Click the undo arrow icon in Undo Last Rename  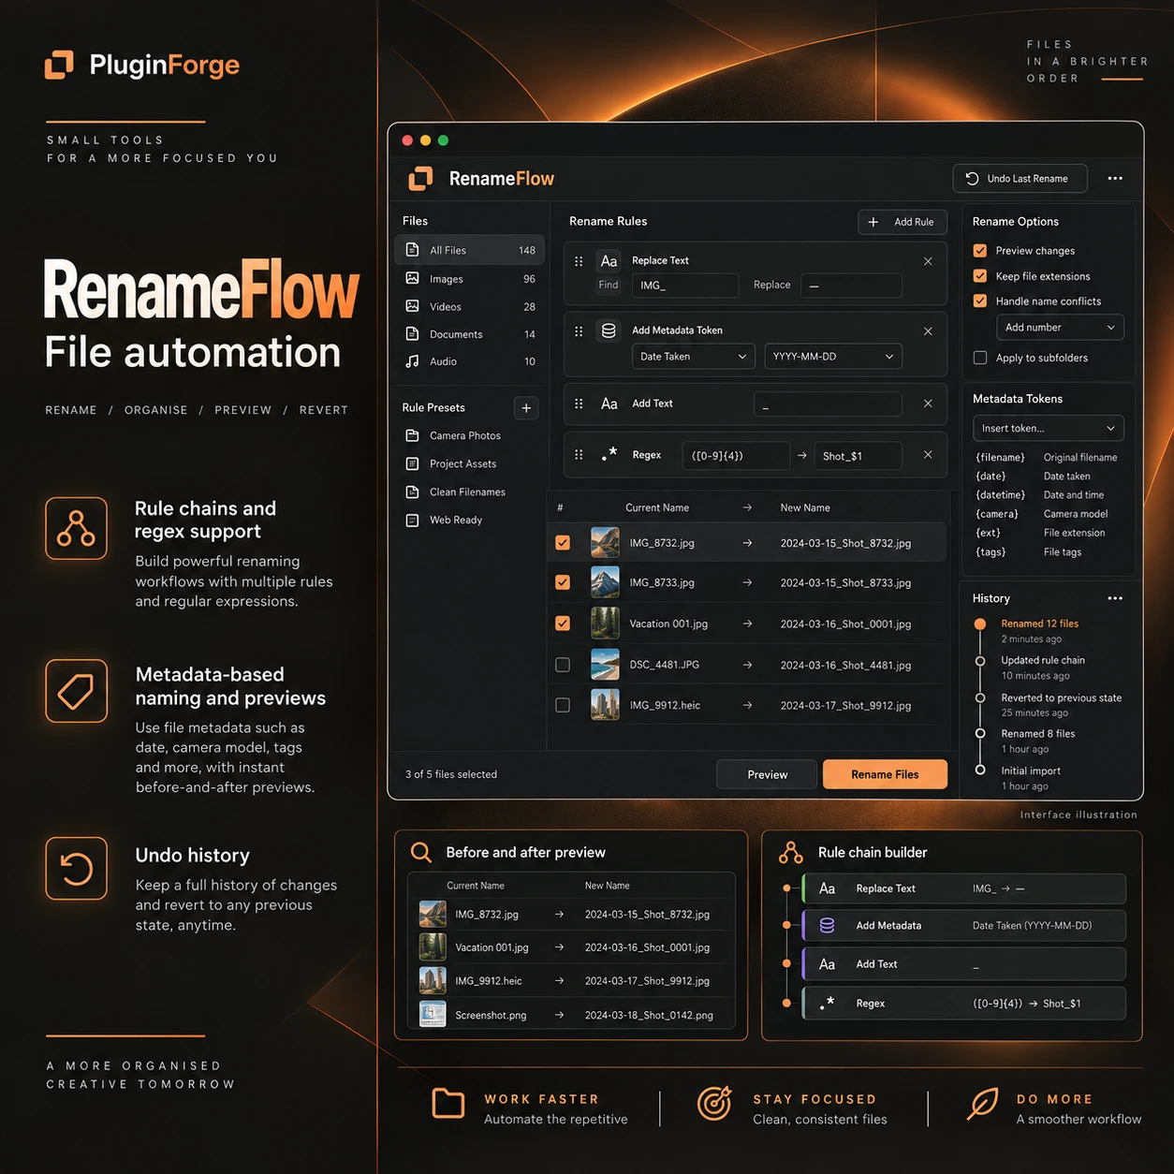(x=972, y=179)
